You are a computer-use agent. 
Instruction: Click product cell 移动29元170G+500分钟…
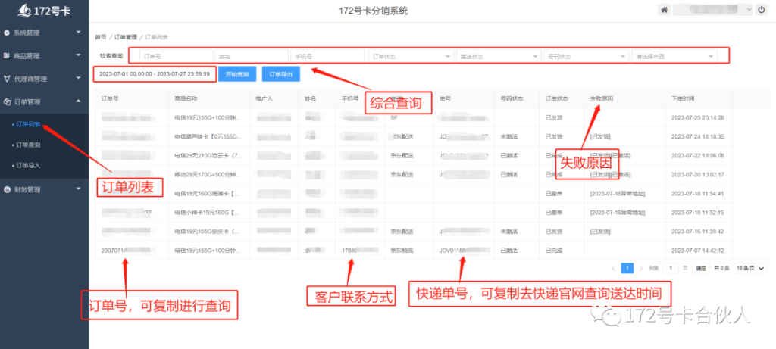[x=208, y=174]
